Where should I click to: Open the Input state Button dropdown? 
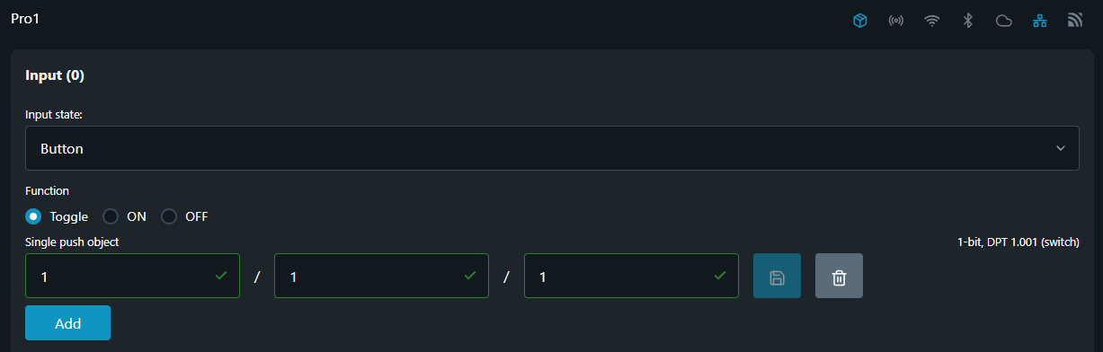tap(552, 148)
